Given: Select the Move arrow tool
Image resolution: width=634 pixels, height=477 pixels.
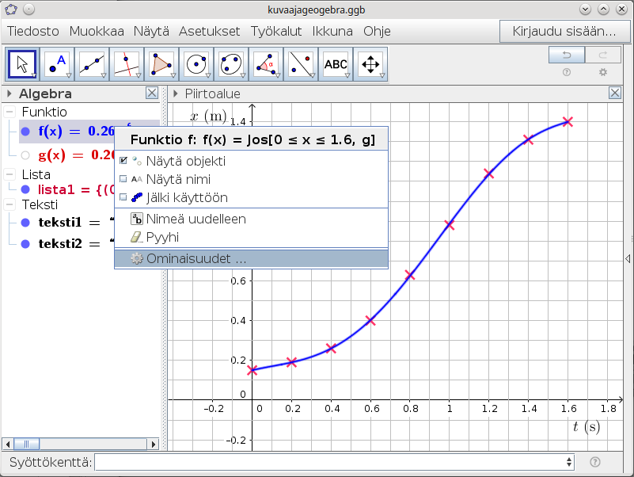Looking at the screenshot, I should click(23, 64).
